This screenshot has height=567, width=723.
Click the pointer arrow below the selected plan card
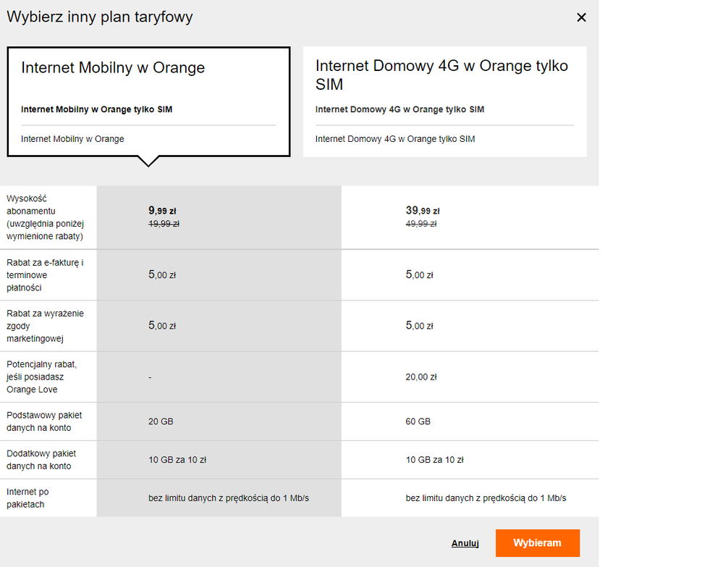148,161
